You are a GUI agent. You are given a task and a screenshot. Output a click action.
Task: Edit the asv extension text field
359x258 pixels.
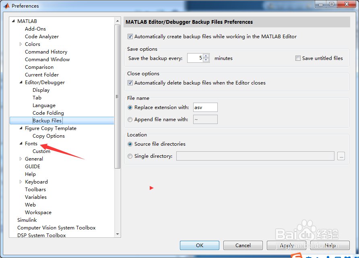click(205, 107)
